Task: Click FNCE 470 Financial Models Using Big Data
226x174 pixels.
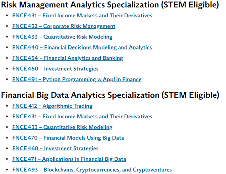Action: click(x=68, y=138)
